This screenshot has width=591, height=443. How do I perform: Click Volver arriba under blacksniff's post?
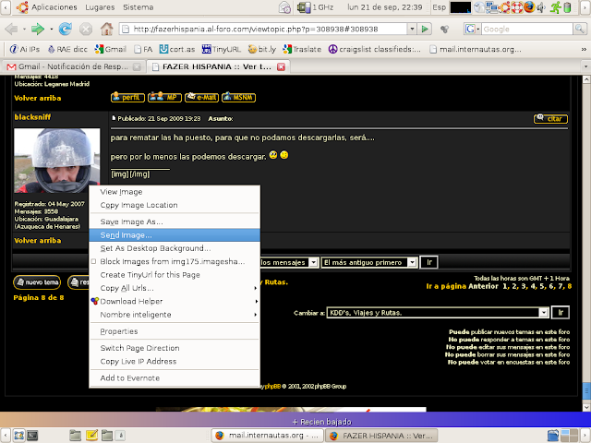tap(38, 240)
